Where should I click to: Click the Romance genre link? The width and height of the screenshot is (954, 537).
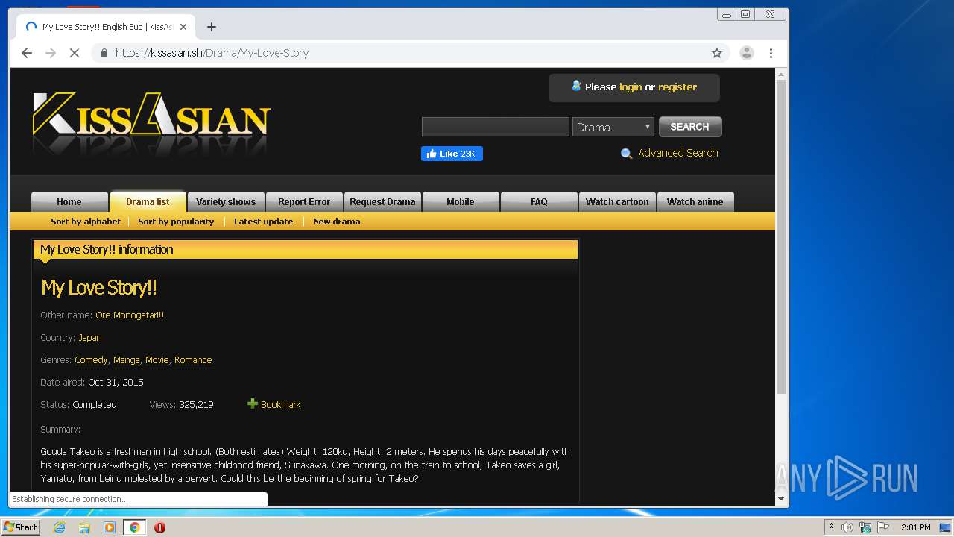[193, 359]
